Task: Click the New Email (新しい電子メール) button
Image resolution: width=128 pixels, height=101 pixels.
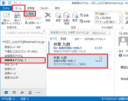Action: [x=7, y=19]
